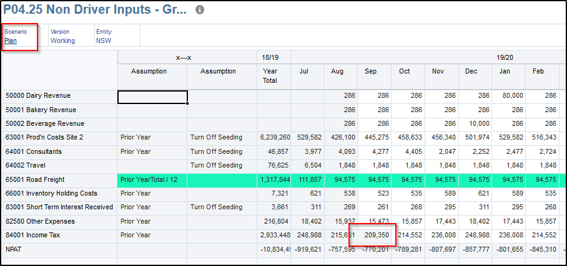This screenshot has height=266, width=567.
Task: Click the Jan column header
Action: [x=509, y=76]
